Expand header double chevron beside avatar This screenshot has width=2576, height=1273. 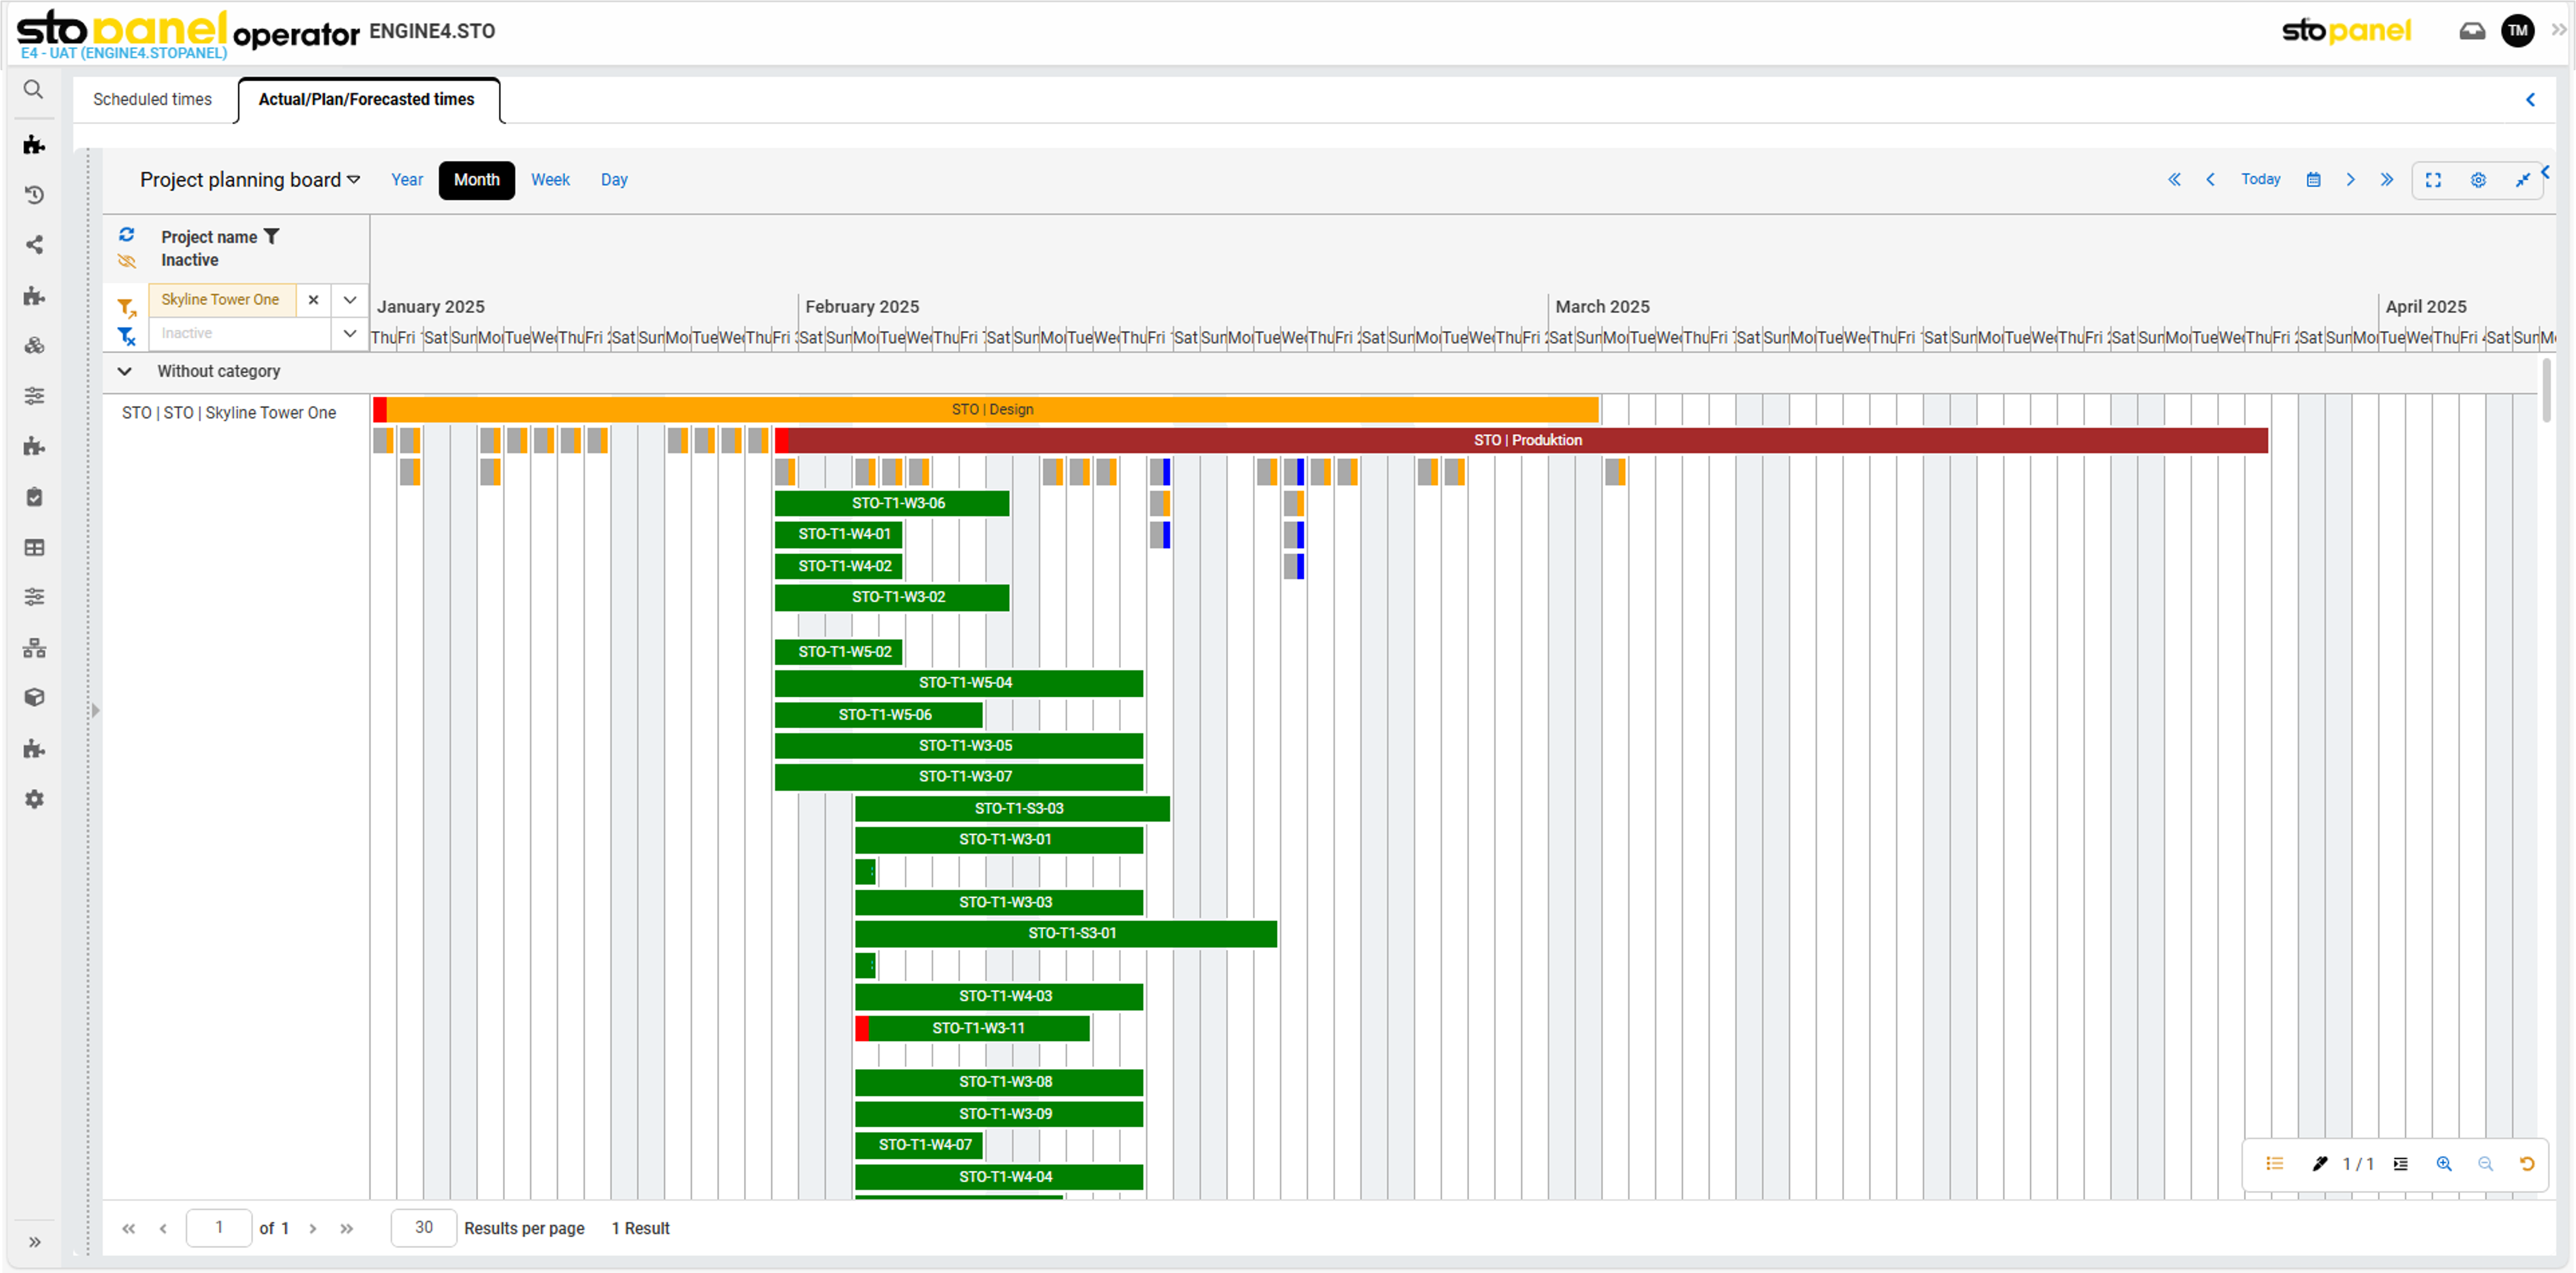click(2558, 30)
